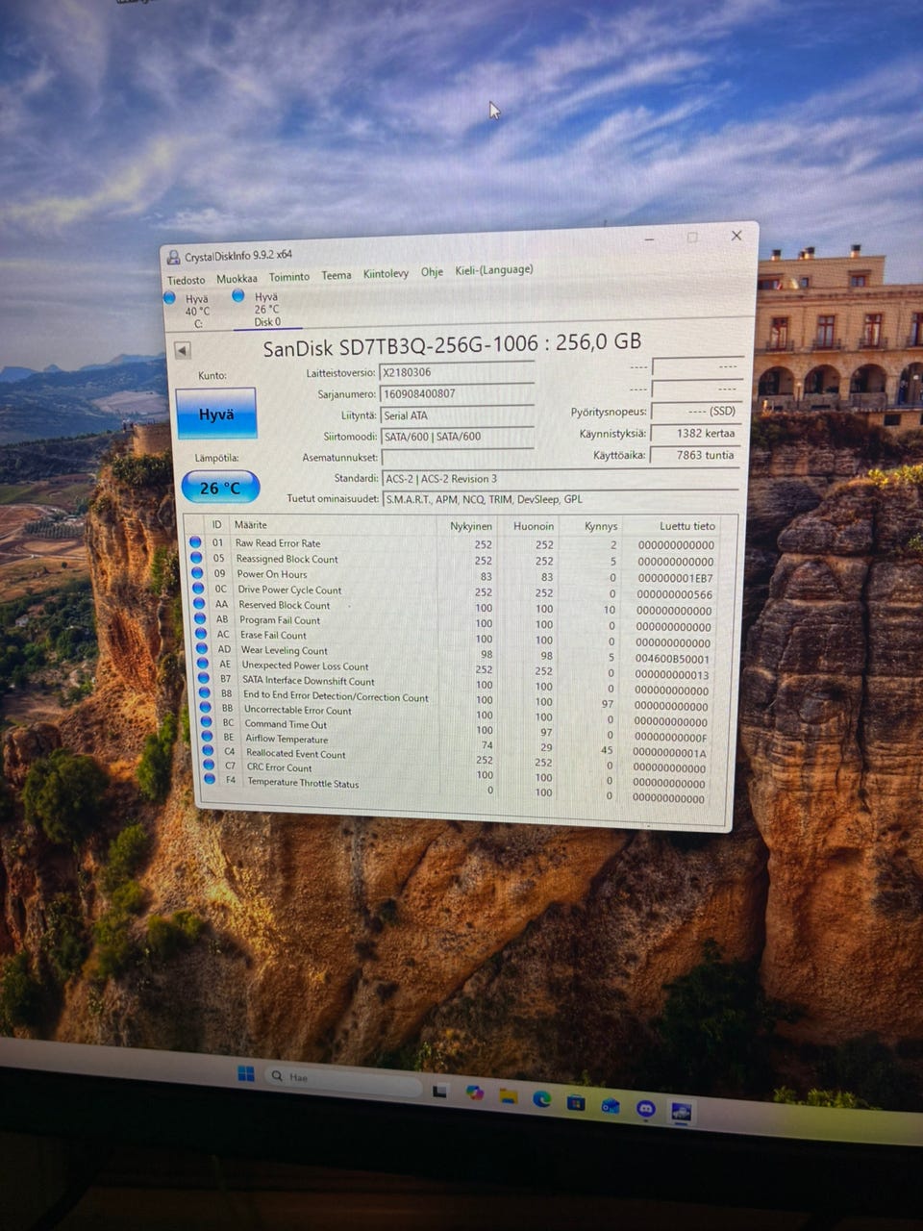This screenshot has width=923, height=1231.
Task: Open the Teema menu
Action: point(337,275)
